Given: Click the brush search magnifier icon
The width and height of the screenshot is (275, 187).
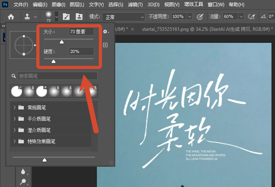Looking at the screenshot, I should click(x=14, y=76).
